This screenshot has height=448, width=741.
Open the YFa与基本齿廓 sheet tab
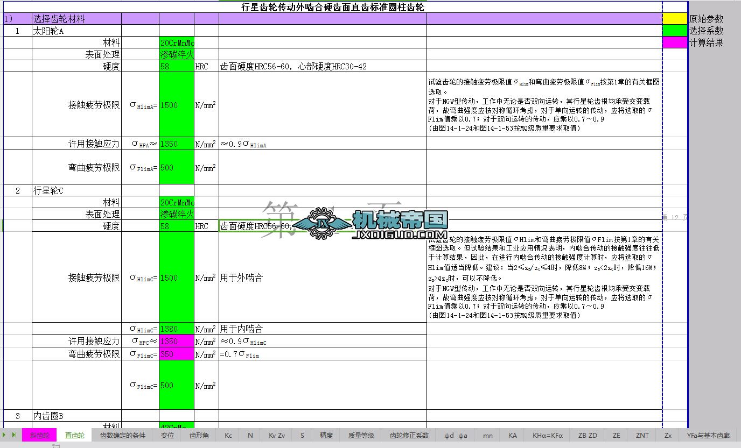point(708,435)
